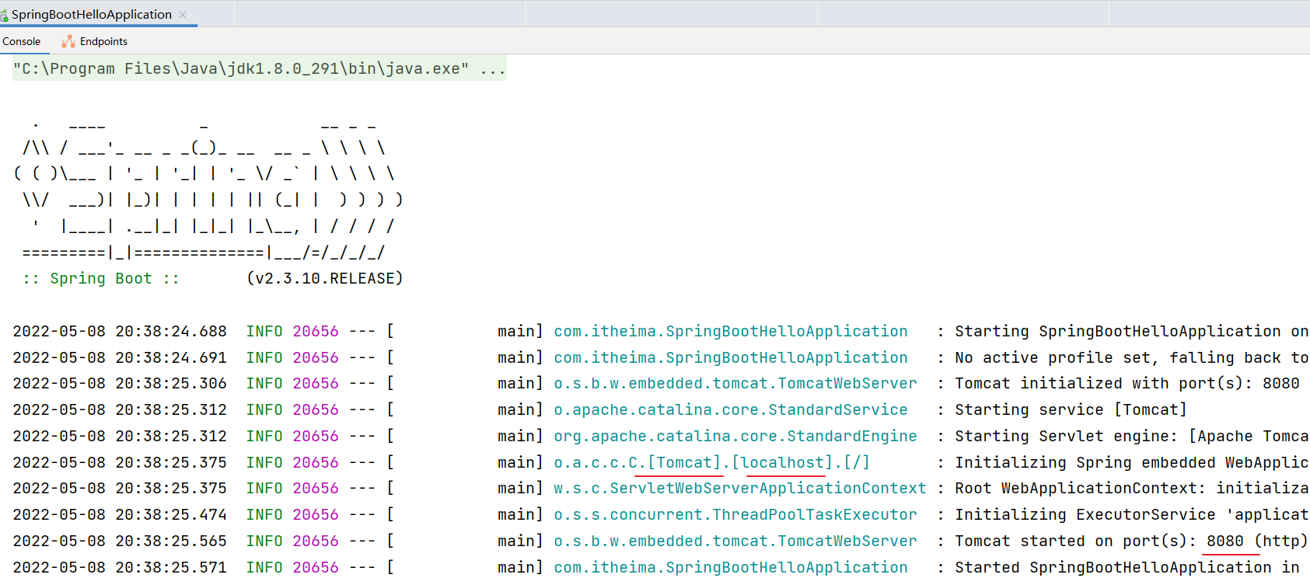Click logger org.apache.catalina.core.StandardEngine
The height and width of the screenshot is (578, 1310).
[x=735, y=436]
